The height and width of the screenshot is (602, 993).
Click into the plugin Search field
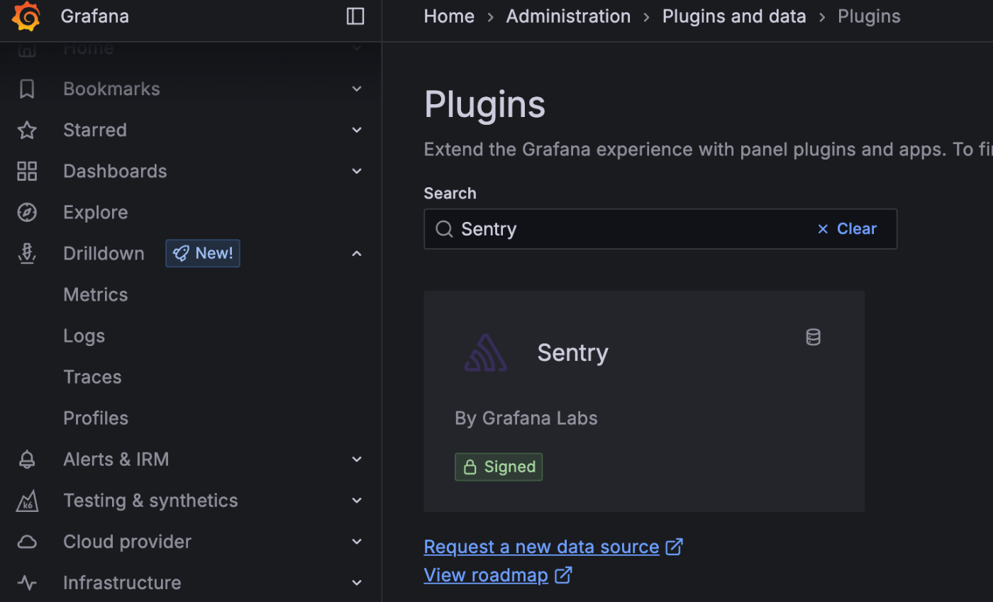(x=660, y=229)
